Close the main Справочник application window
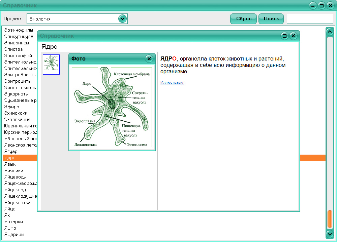This screenshot has width=337, height=242. tap(330, 6)
